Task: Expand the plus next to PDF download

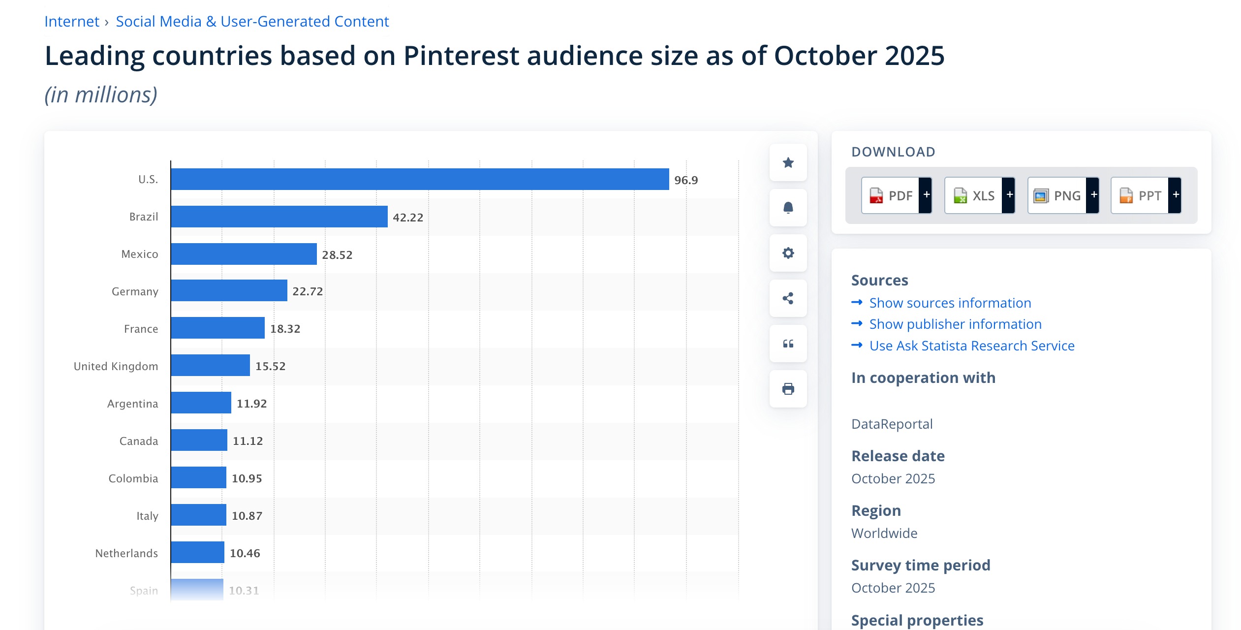Action: pos(927,195)
